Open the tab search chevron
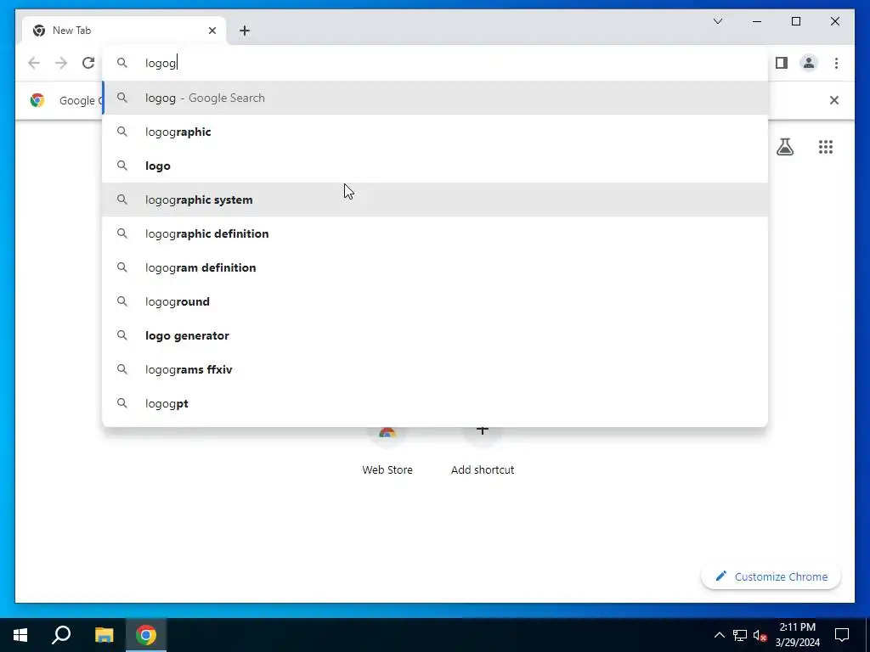 coord(717,21)
